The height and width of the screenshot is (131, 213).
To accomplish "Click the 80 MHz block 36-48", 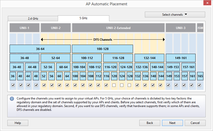I will click(x=24, y=58).
